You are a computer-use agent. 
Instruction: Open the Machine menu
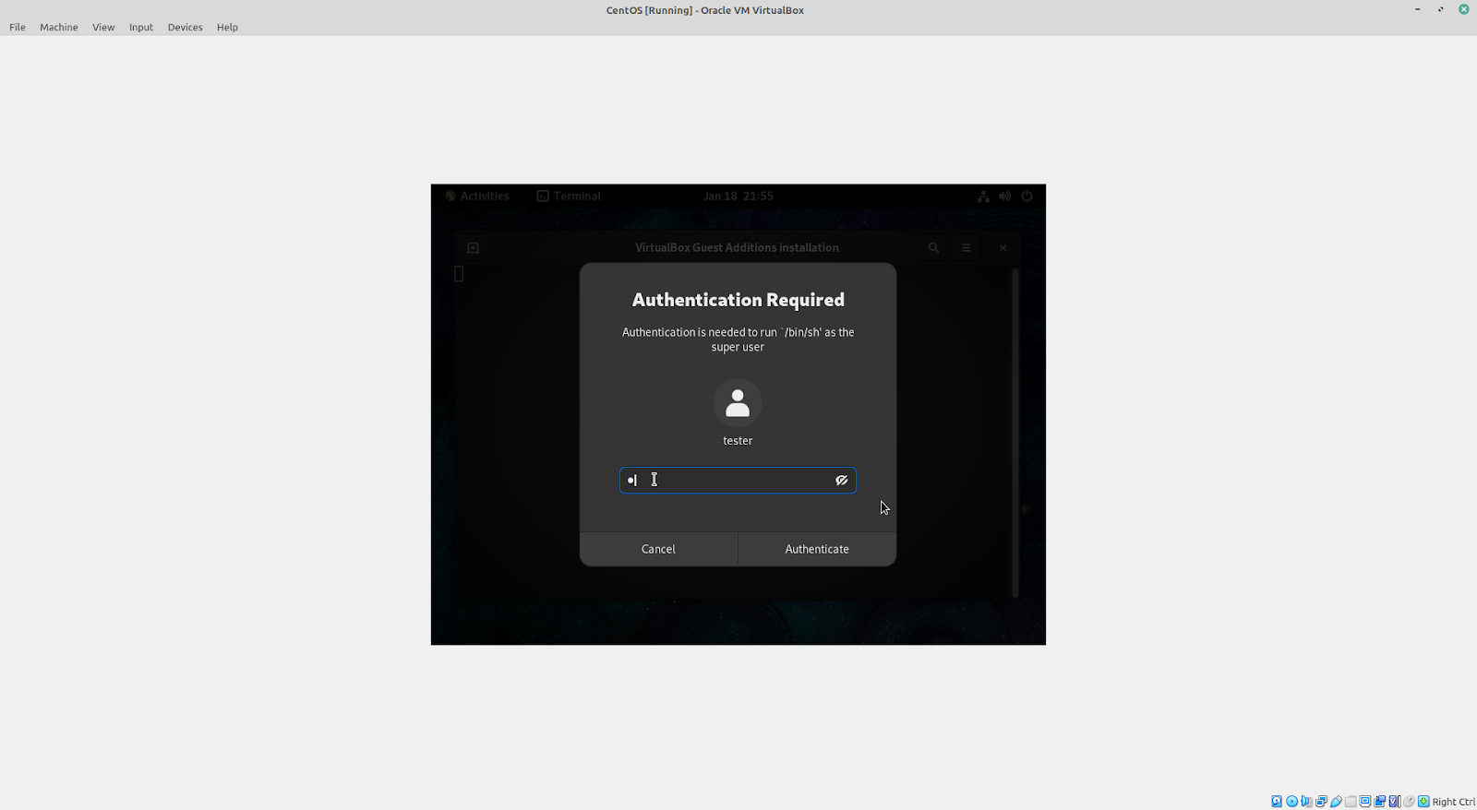59,27
